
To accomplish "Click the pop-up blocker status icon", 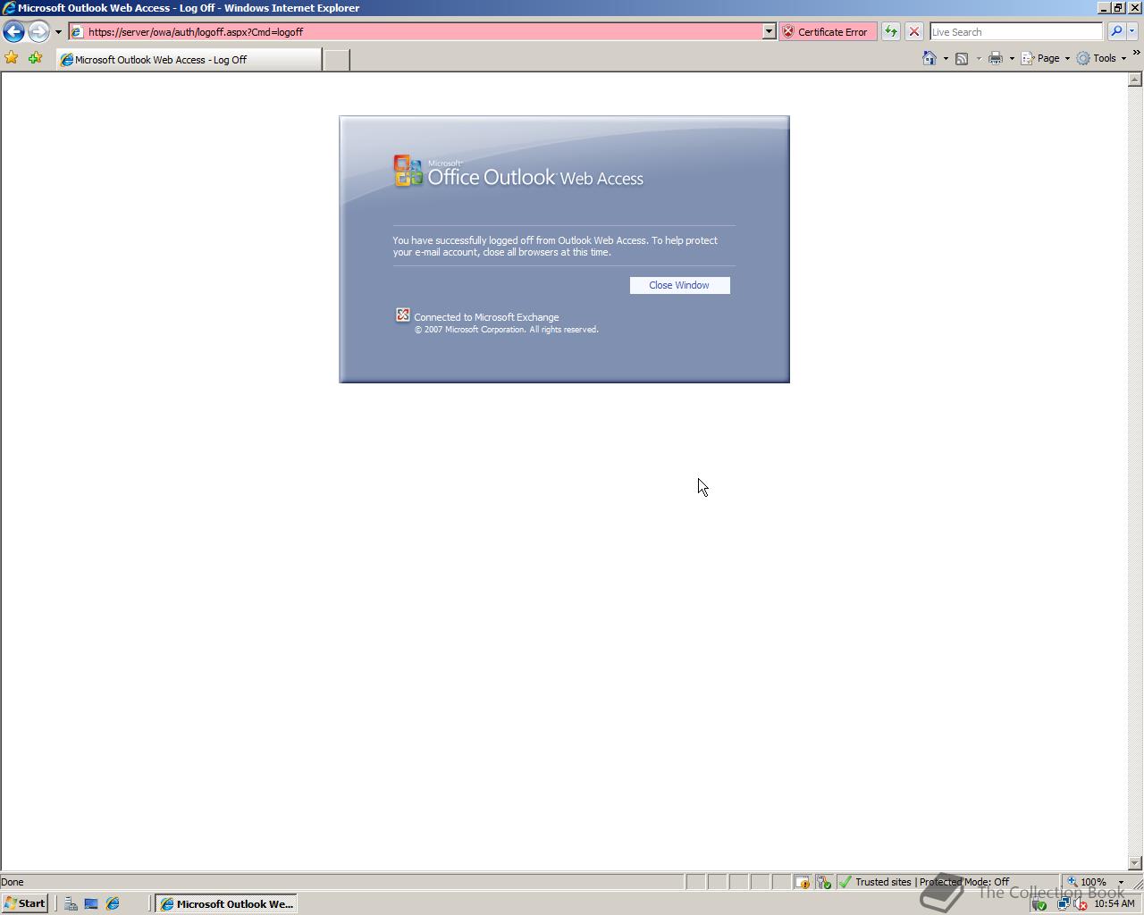I will (x=802, y=882).
